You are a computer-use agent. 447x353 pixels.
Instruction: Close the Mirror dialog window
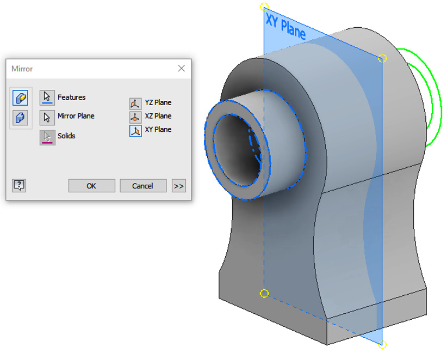[181, 68]
